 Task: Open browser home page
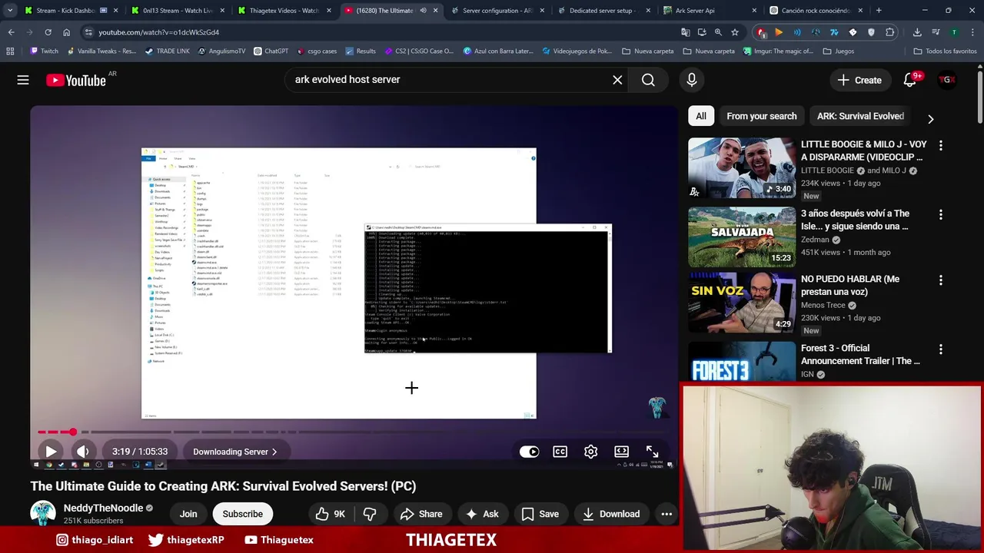(x=66, y=32)
